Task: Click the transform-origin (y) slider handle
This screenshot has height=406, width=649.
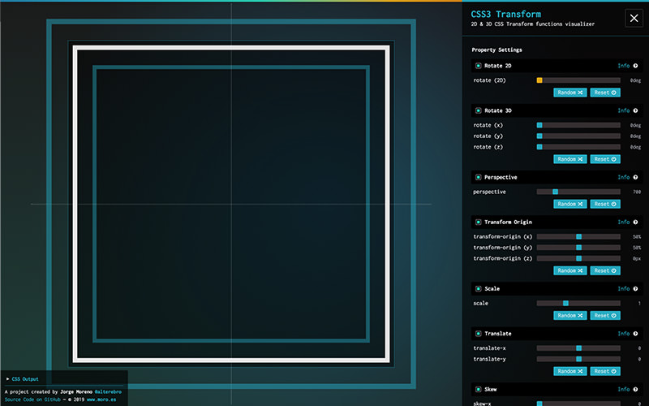Action: 578,248
